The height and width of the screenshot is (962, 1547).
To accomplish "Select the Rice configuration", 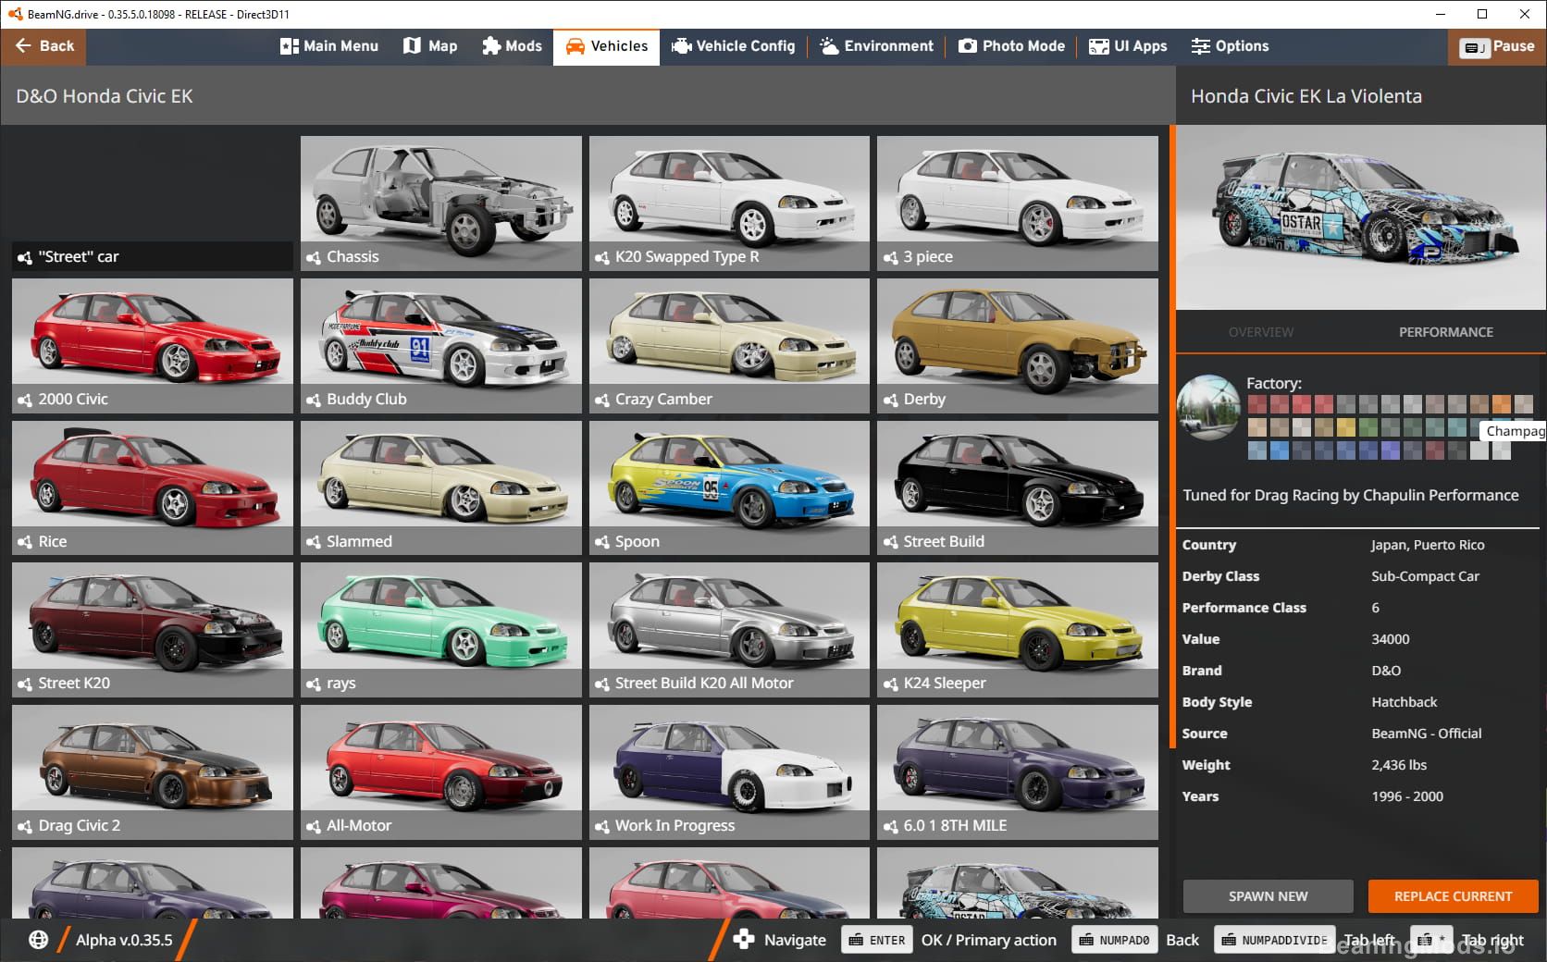I will (153, 488).
